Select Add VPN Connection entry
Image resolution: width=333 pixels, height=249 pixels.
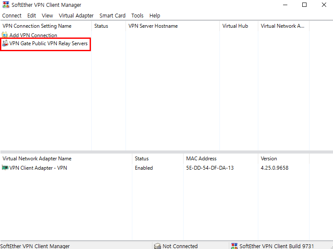coord(33,35)
